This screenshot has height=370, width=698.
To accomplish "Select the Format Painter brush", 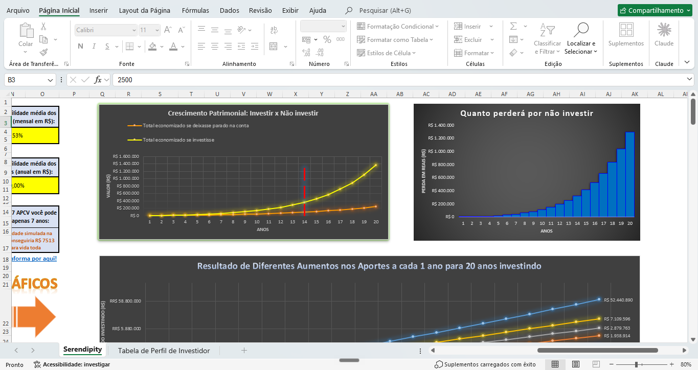I will pos(43,52).
